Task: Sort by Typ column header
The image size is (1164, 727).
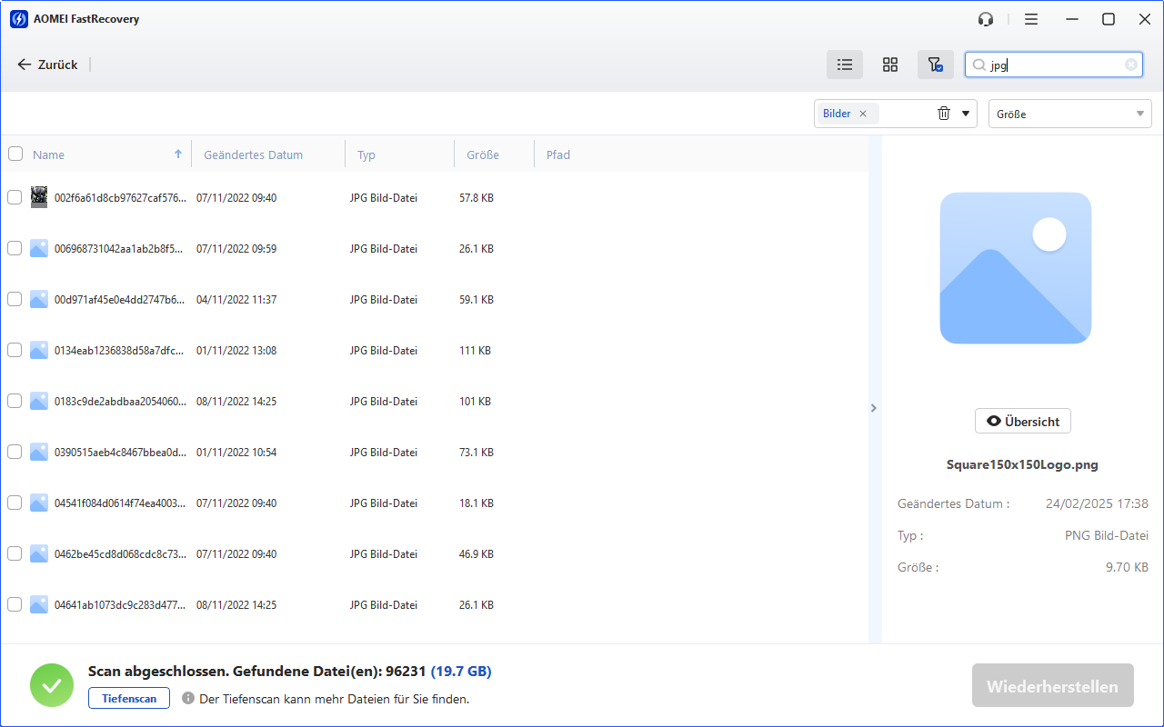Action: point(366,154)
